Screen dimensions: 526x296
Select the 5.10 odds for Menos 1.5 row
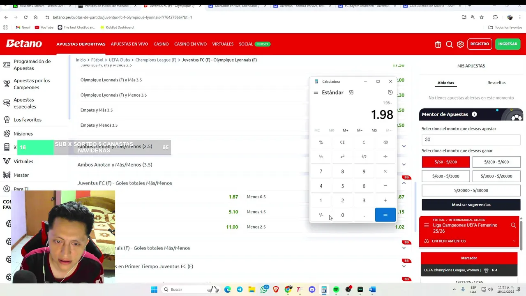(233, 212)
